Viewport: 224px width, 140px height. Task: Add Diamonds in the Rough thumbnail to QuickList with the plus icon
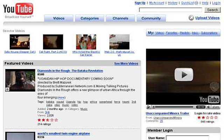click(x=7, y=89)
